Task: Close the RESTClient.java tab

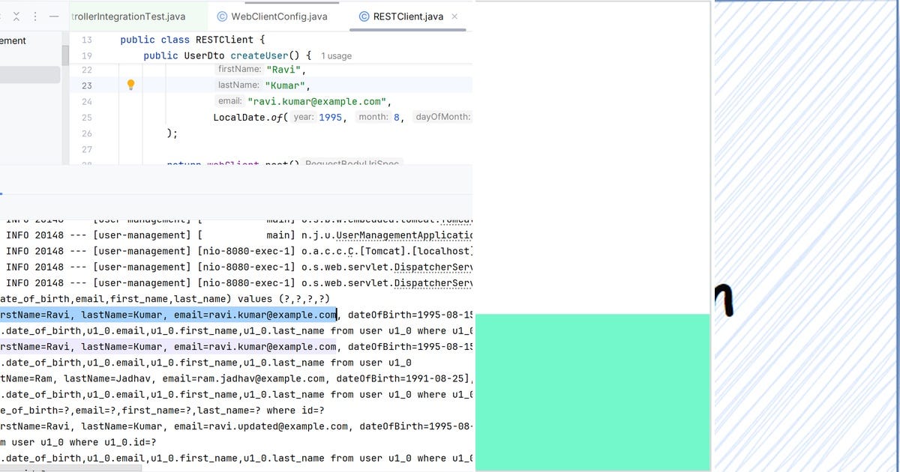Action: point(454,15)
